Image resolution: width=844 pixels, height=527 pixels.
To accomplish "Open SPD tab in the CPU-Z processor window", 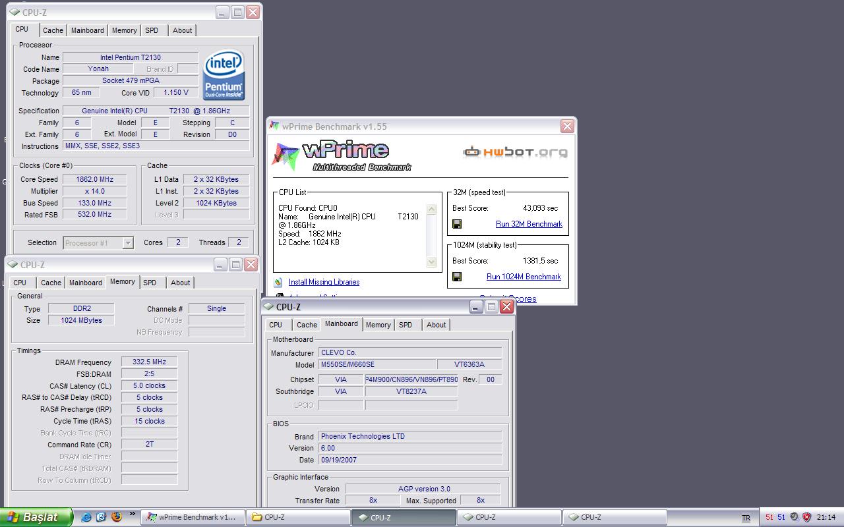I will click(152, 30).
